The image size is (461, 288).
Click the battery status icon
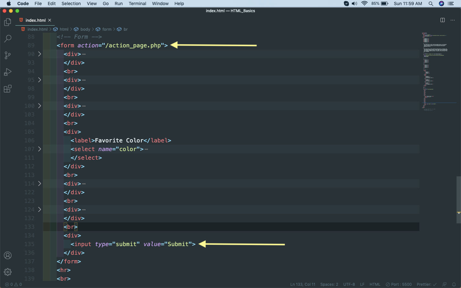coord(384,4)
